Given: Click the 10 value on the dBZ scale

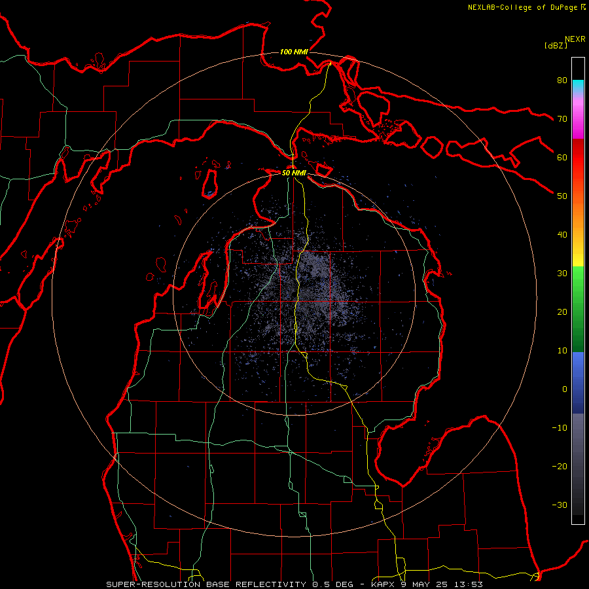Looking at the screenshot, I should tap(562, 351).
